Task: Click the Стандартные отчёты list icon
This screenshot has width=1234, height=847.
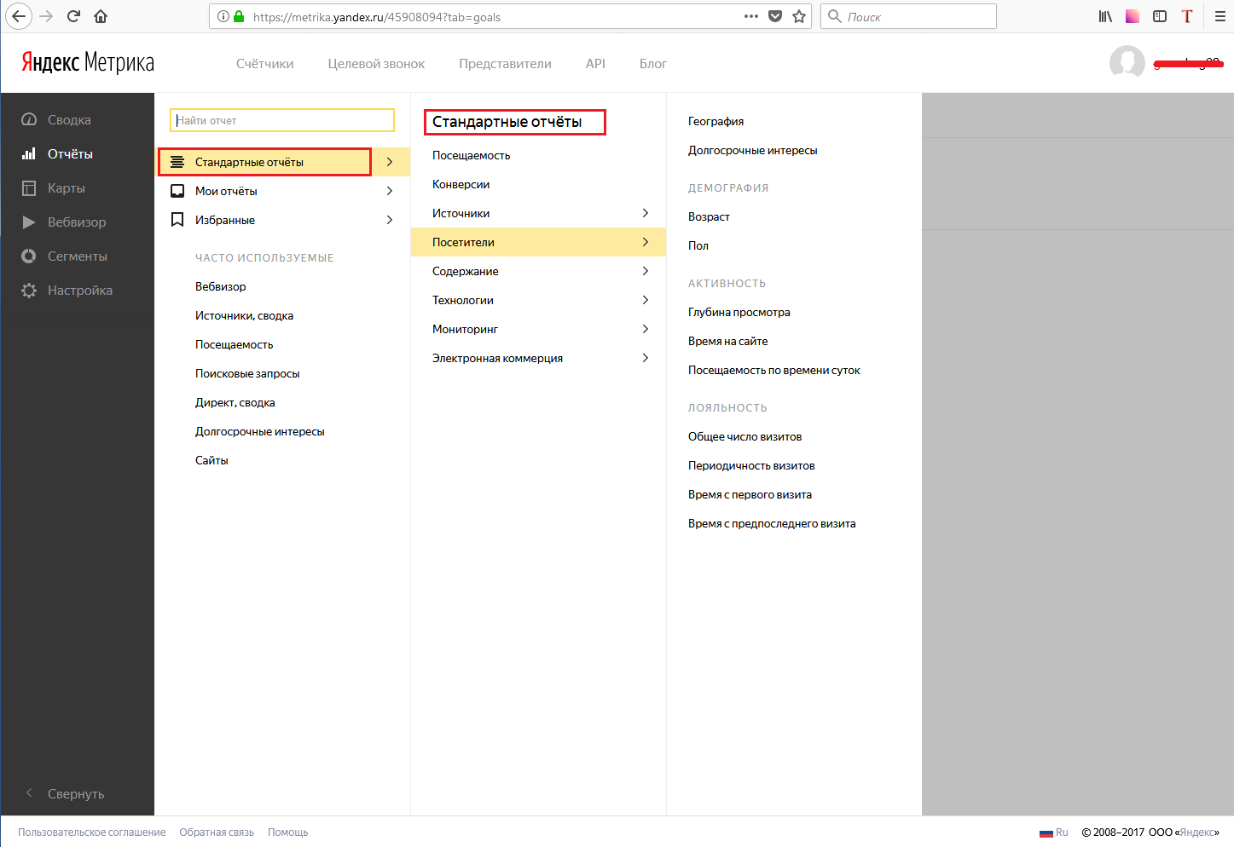Action: pos(177,162)
